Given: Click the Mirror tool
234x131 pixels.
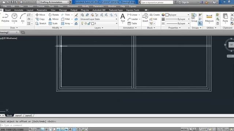Looking at the screenshot, I should (54, 19).
